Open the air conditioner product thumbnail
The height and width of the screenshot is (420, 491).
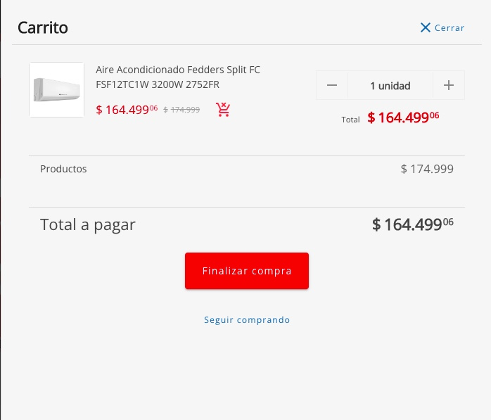(57, 89)
